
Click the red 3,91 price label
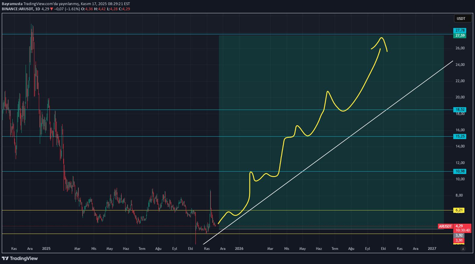[459, 241]
